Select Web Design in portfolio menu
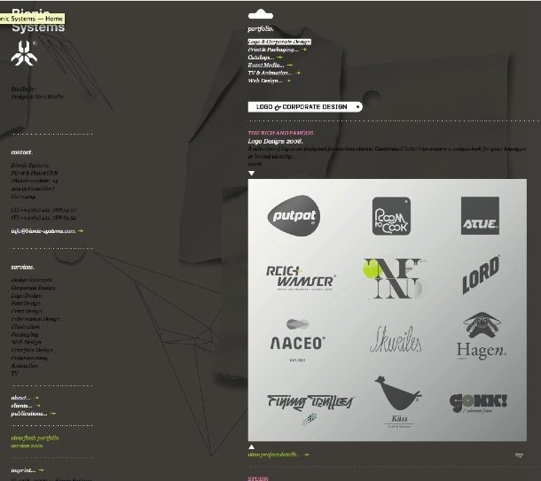Screen dimensions: 541x481 pyautogui.click(x=265, y=81)
